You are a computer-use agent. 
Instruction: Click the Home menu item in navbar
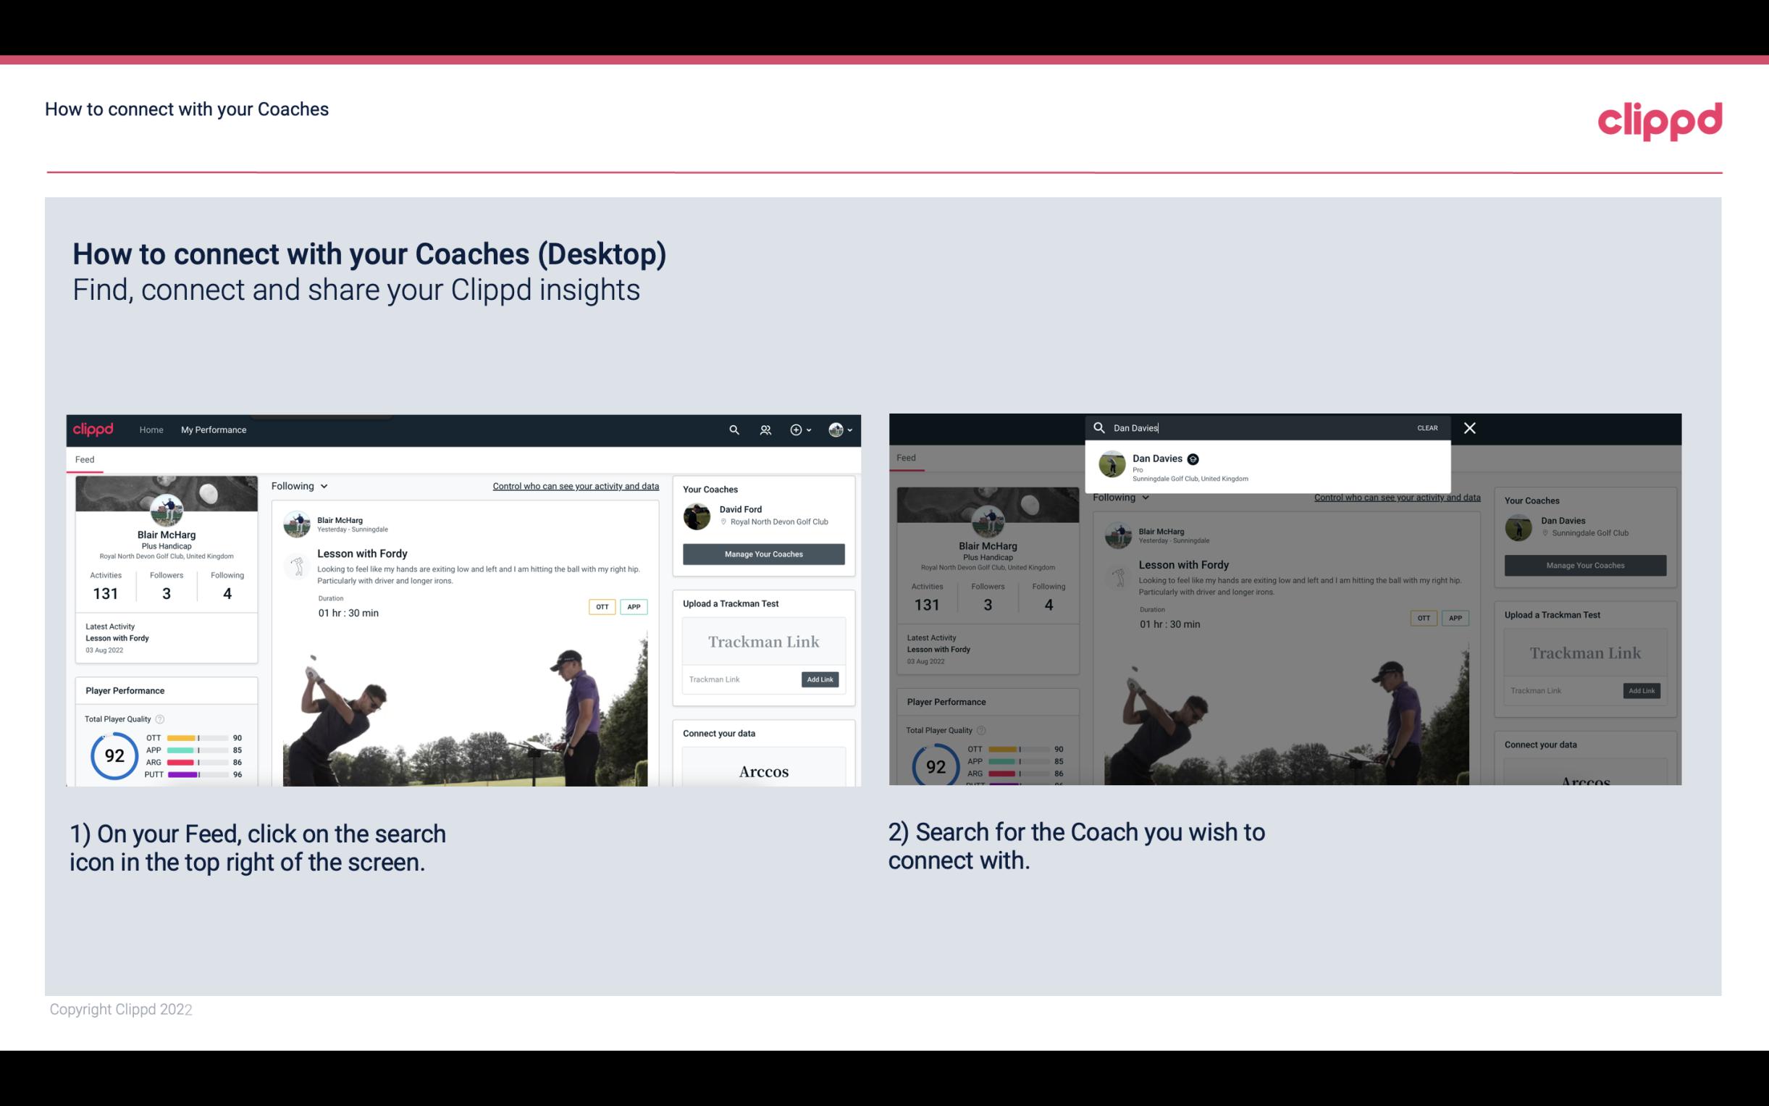153,430
